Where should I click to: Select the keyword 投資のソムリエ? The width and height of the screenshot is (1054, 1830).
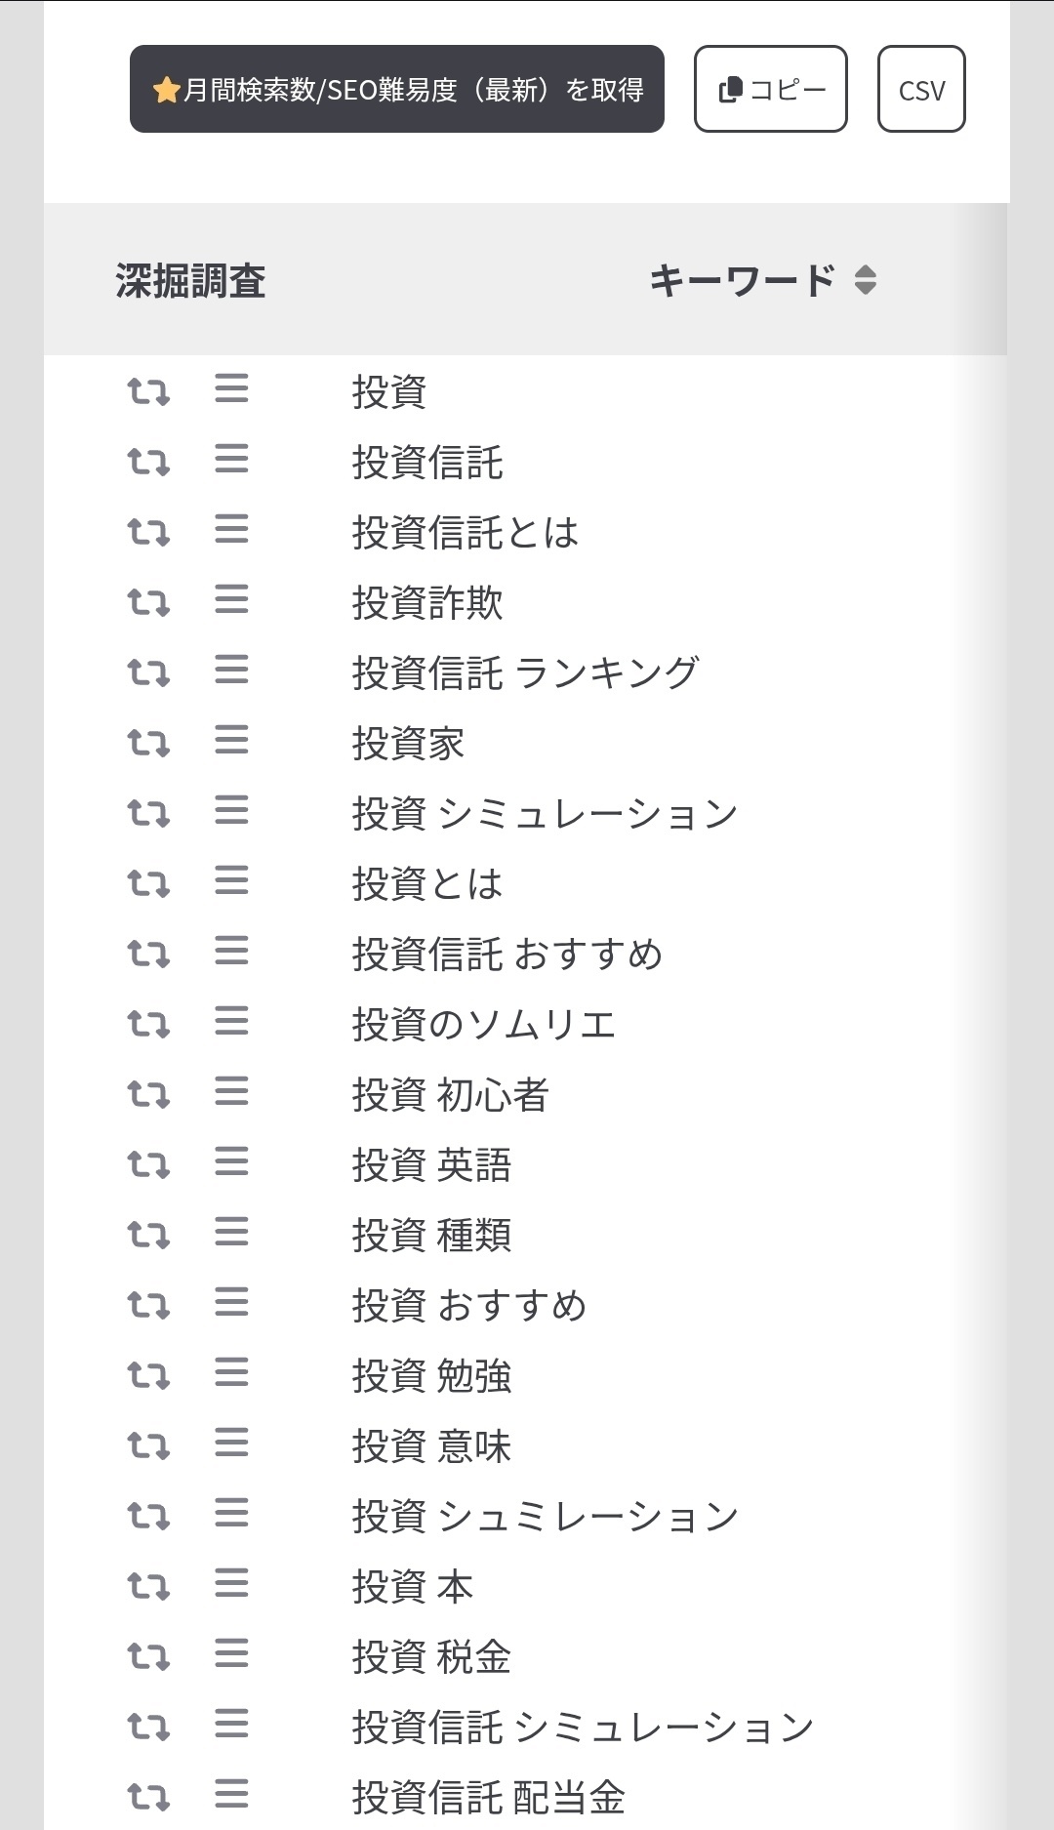coord(485,1023)
